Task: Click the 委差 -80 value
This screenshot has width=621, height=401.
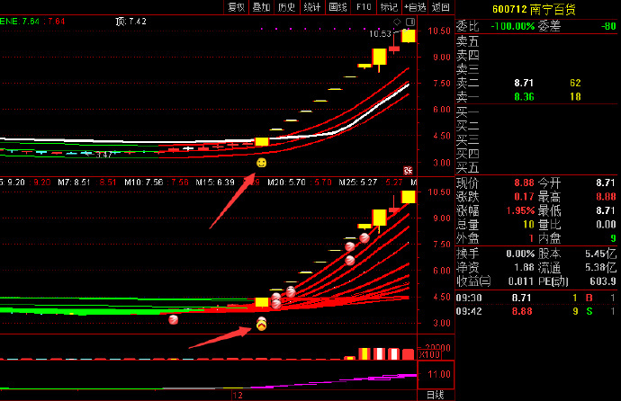Action: [x=608, y=26]
